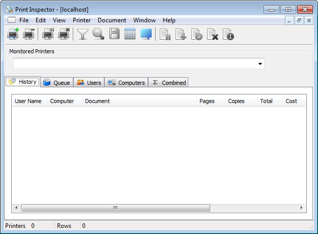Click the magnifying glass Search icon
318x234 pixels.
[99, 34]
